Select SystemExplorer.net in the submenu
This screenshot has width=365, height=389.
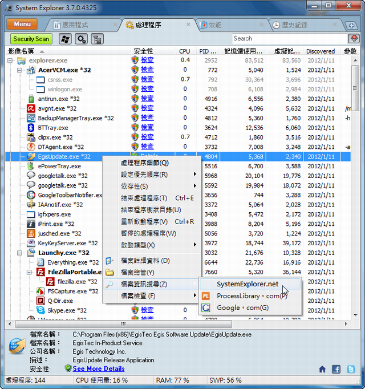point(248,283)
